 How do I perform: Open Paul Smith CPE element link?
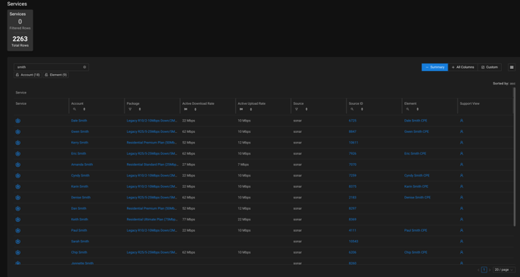[416, 230]
